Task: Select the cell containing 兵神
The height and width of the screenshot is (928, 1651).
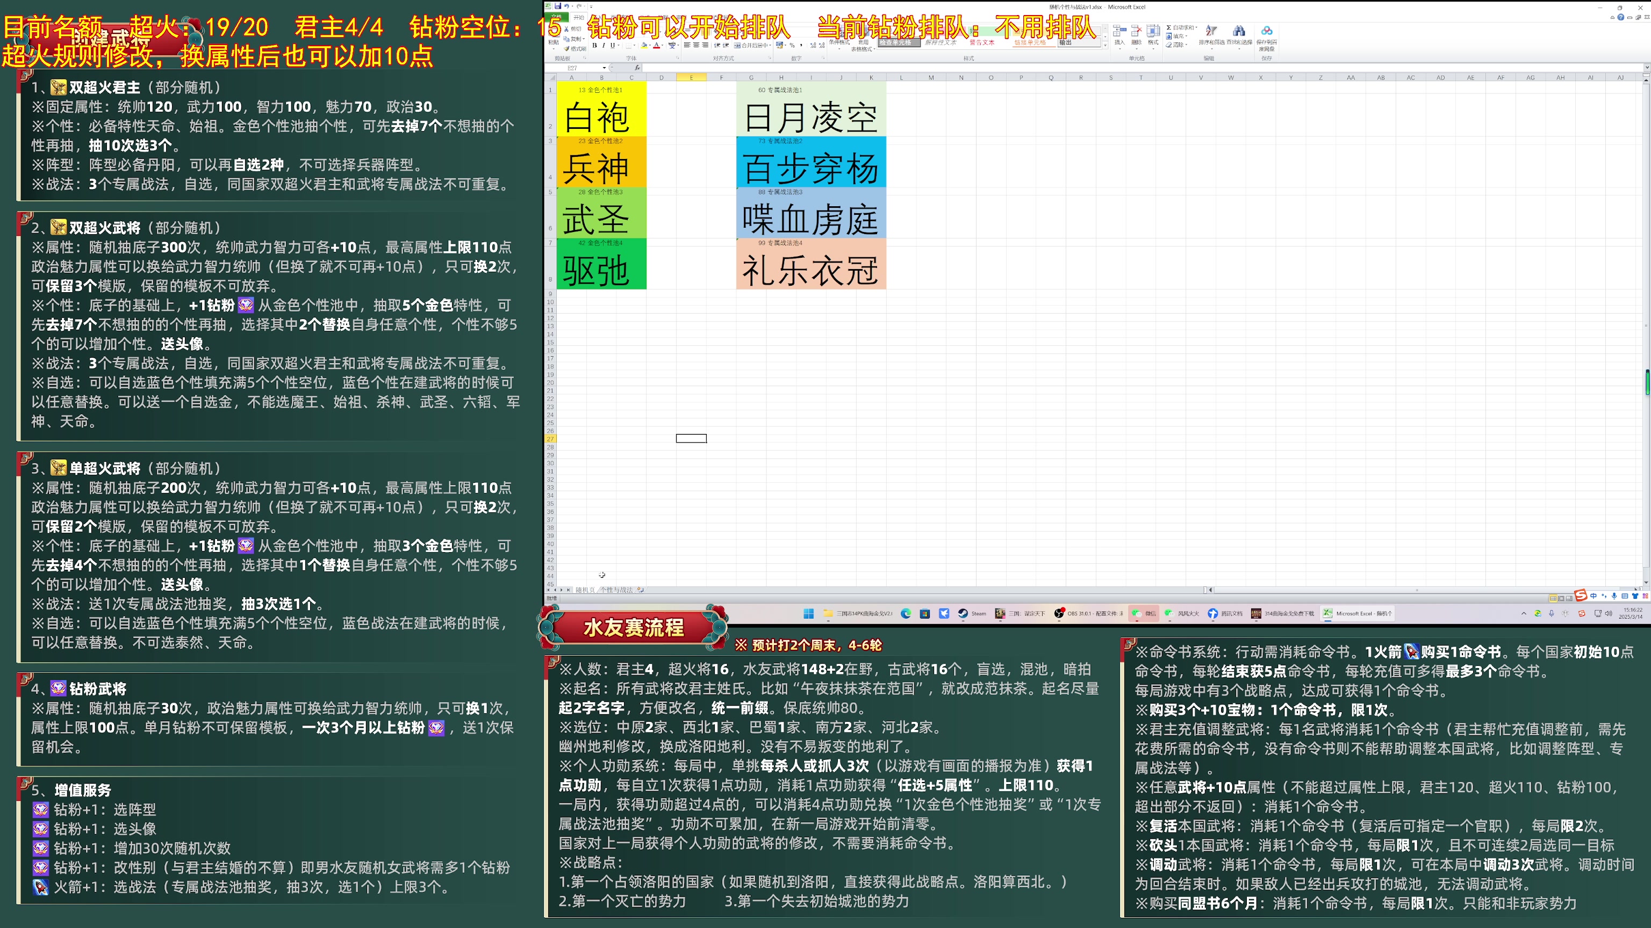Action: [x=601, y=166]
